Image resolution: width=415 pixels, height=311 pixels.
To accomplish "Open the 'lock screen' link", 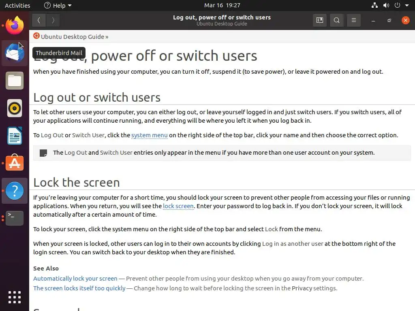I will coord(178,206).
